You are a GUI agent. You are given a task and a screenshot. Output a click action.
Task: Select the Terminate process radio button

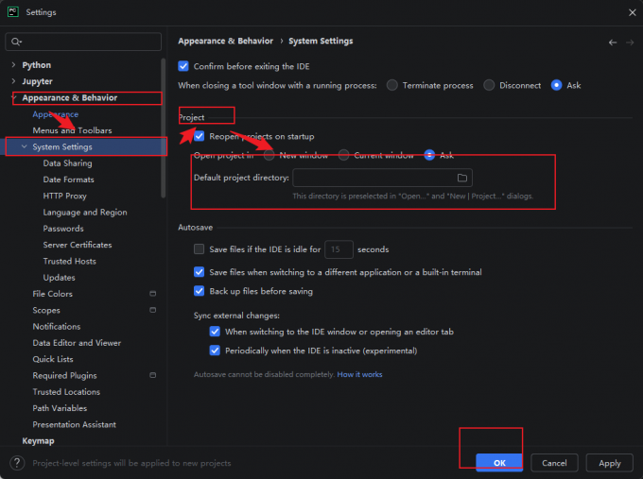coord(392,85)
